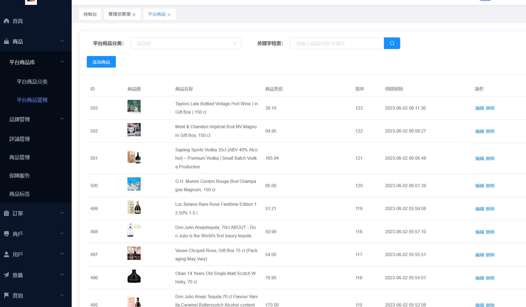Expand the 訂單 menu chevron
This screenshot has height=307, width=526.
tap(62, 213)
